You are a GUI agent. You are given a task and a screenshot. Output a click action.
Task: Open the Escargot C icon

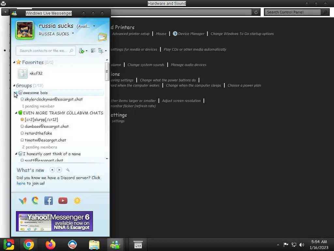coord(35,201)
